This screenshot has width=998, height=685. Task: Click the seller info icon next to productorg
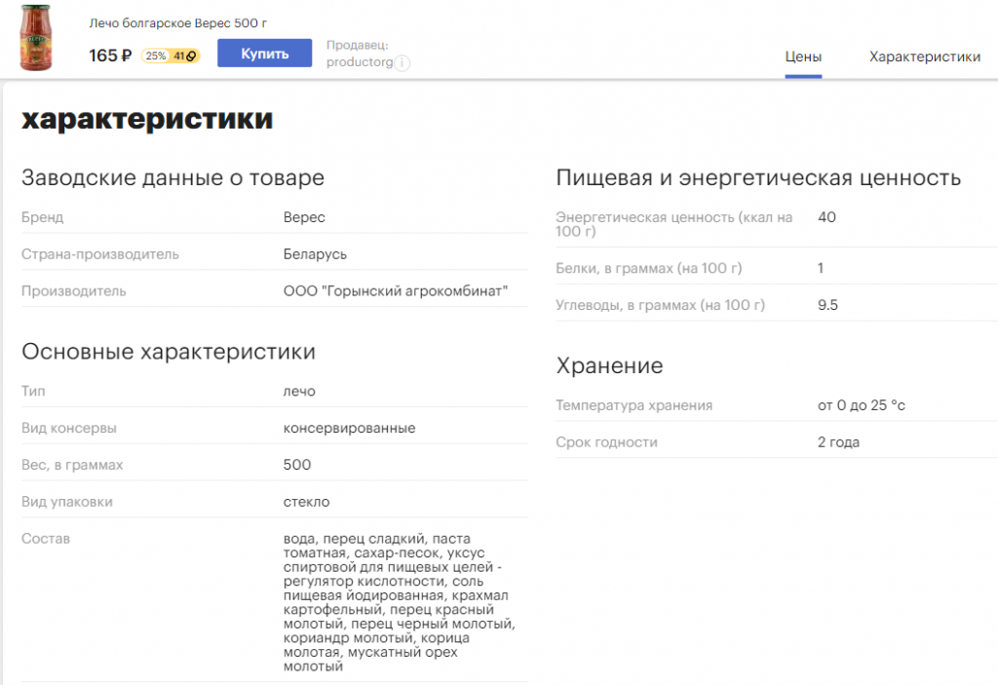coord(402,63)
